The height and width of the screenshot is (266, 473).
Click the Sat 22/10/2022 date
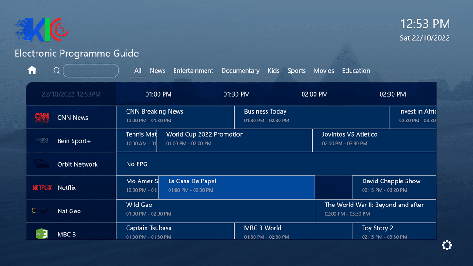coord(424,38)
